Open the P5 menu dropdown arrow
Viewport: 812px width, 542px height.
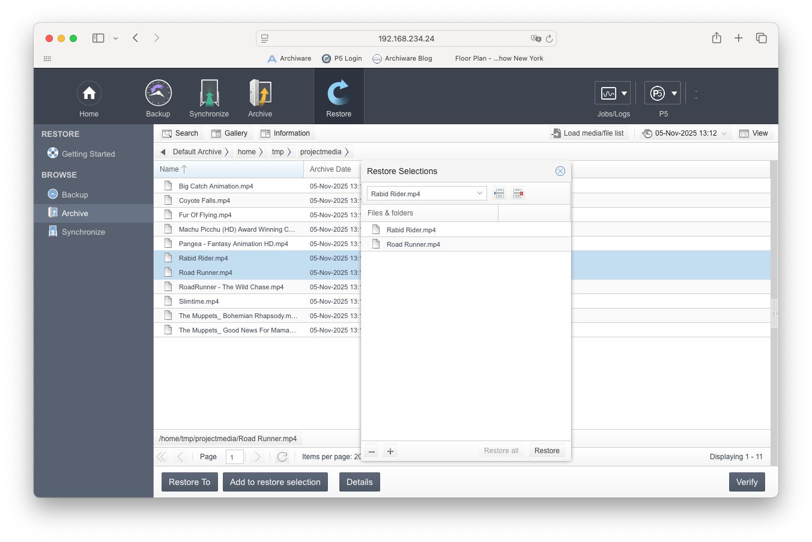pos(674,93)
